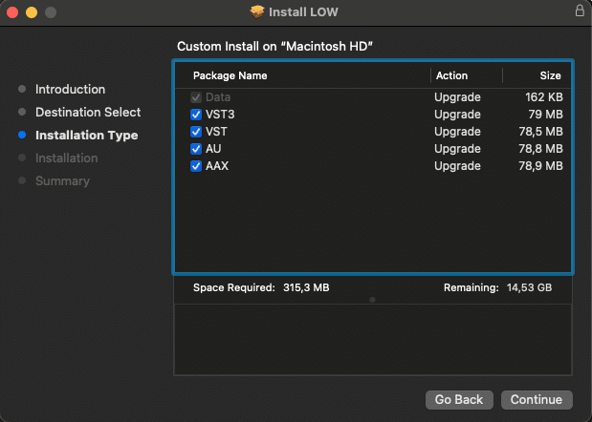This screenshot has width=592, height=422.
Task: Click the Action column header
Action: [452, 75]
